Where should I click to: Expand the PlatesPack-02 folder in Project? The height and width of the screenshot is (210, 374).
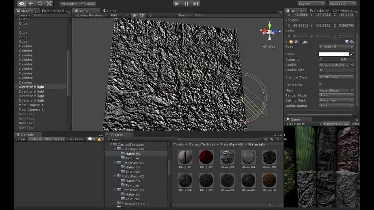[115, 176]
